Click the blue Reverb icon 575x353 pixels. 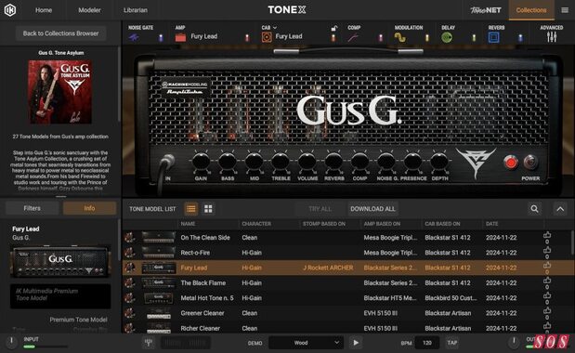pyautogui.click(x=493, y=37)
